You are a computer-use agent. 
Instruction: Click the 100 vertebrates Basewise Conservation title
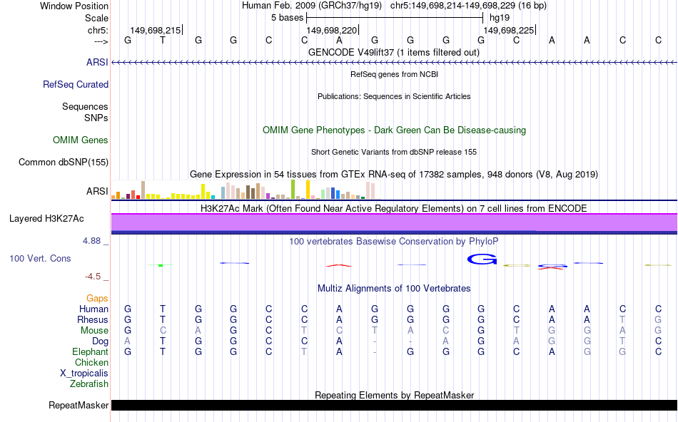pos(394,241)
